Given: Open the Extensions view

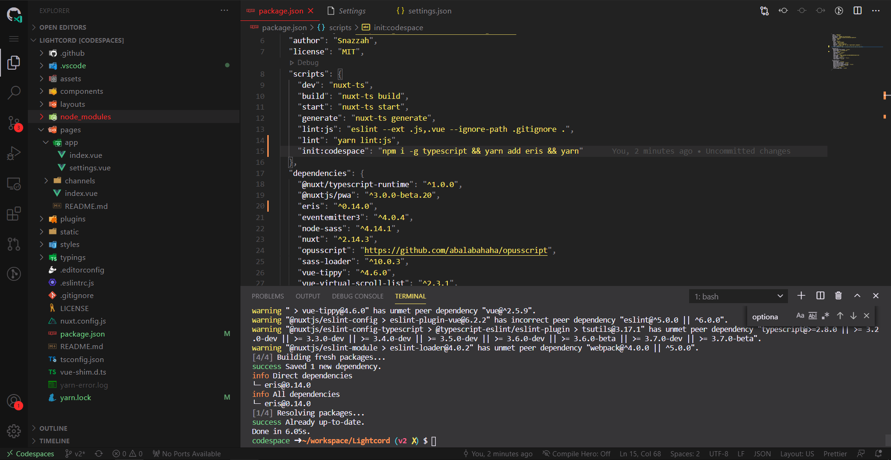Looking at the screenshot, I should [14, 214].
